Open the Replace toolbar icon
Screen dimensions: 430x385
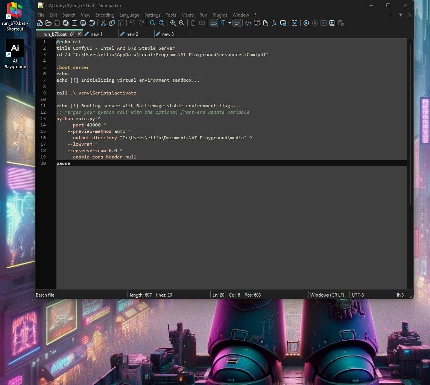161,23
